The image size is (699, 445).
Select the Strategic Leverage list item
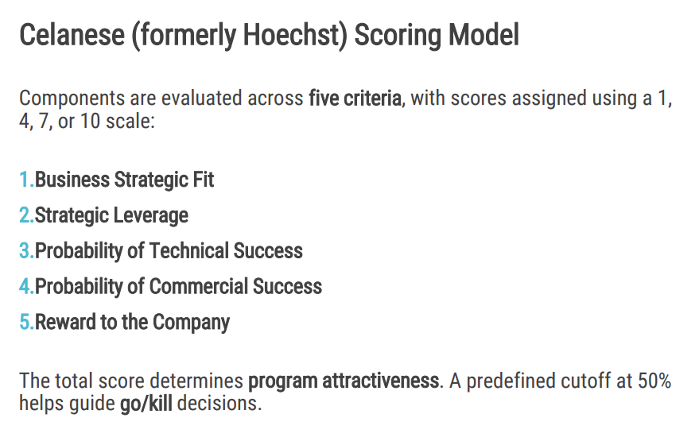tap(111, 215)
